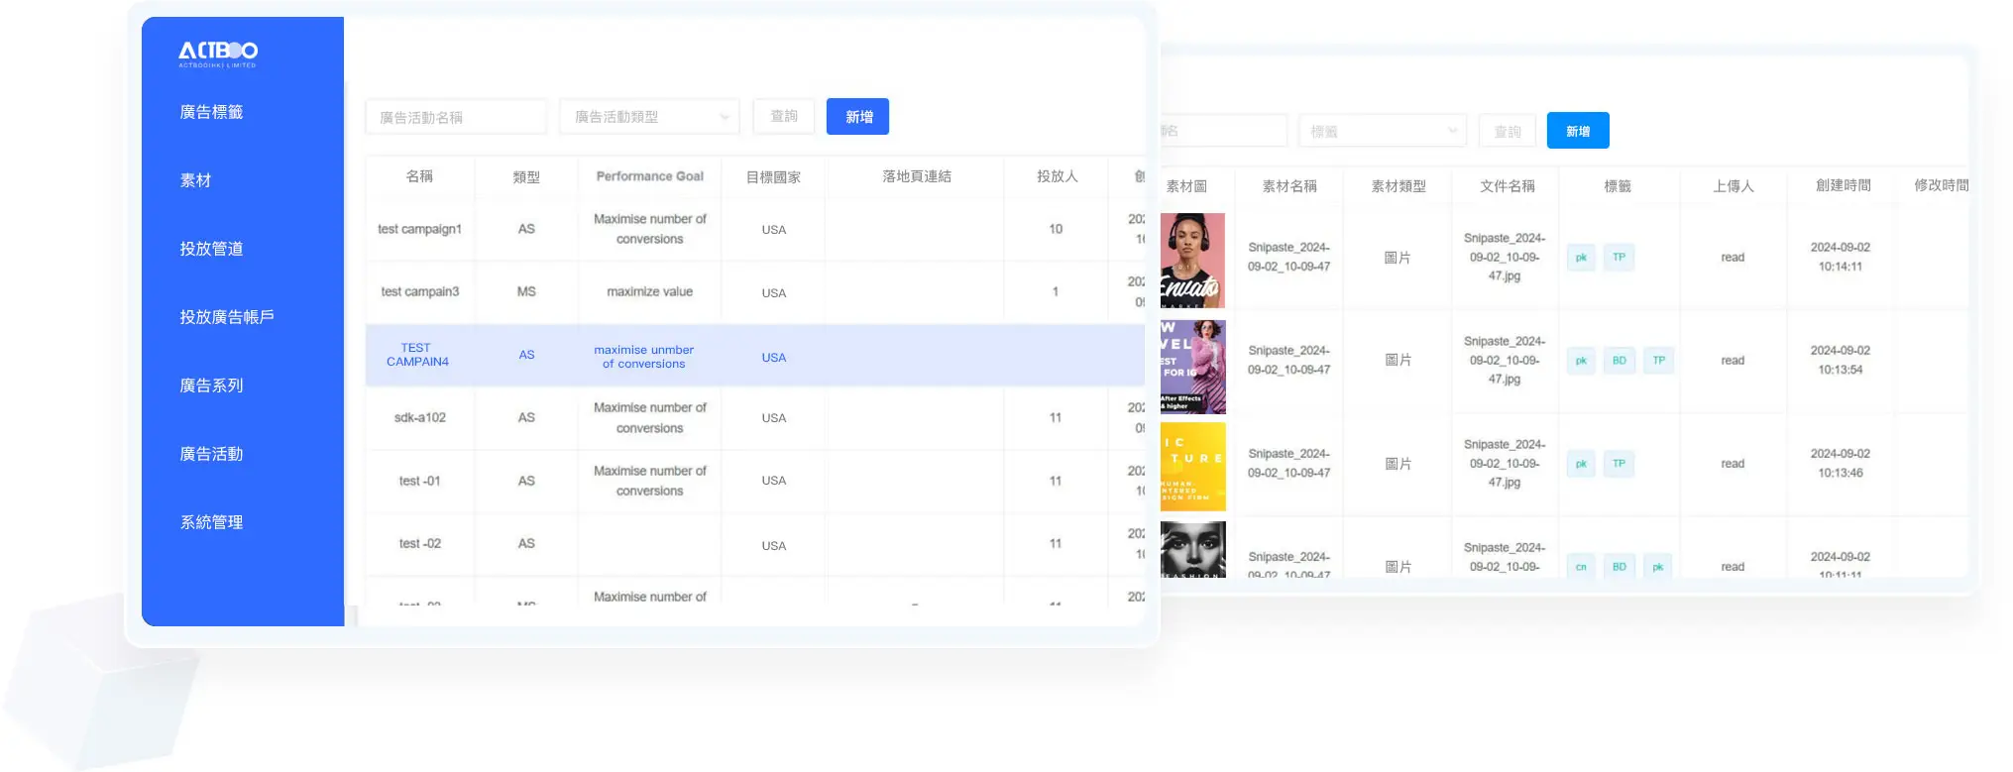Screen dimensions: 2013x772
Task: Click the ACTBOO logo in the sidebar
Action: tap(218, 54)
